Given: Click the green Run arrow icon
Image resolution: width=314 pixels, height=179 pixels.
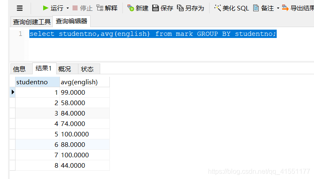Looking at the screenshot, I should pyautogui.click(x=46, y=8).
